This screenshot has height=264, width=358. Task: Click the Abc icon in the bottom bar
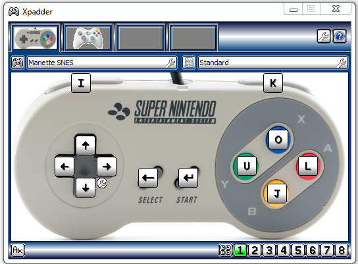pos(18,250)
